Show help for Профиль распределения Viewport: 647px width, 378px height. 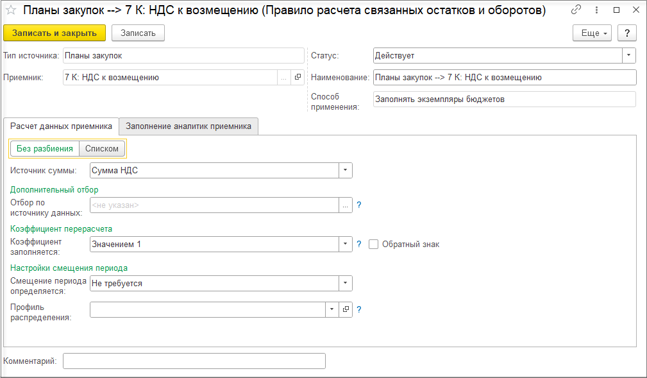click(359, 309)
